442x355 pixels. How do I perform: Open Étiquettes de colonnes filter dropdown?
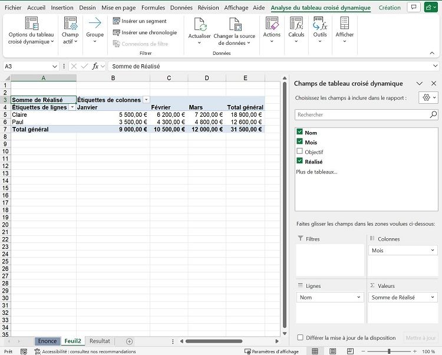(x=146, y=100)
